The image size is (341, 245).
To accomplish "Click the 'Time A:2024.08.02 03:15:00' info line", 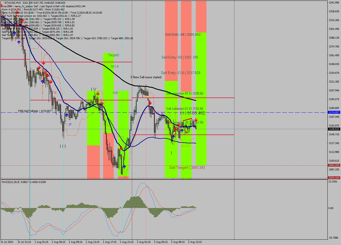I will [x=18, y=13].
